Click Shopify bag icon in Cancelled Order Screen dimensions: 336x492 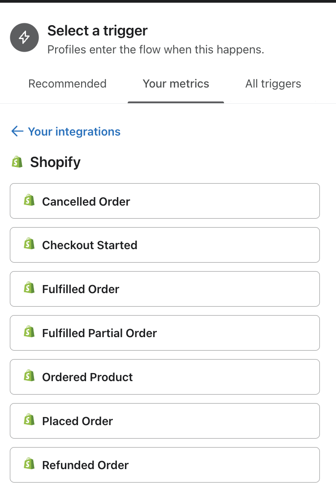[x=29, y=200]
